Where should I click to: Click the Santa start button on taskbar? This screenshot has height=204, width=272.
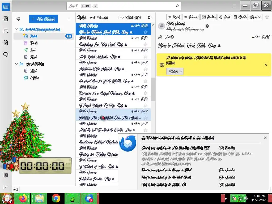click(x=7, y=198)
